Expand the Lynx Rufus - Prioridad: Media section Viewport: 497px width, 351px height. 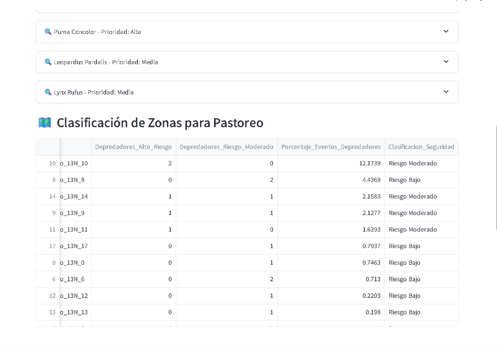pyautogui.click(x=247, y=92)
